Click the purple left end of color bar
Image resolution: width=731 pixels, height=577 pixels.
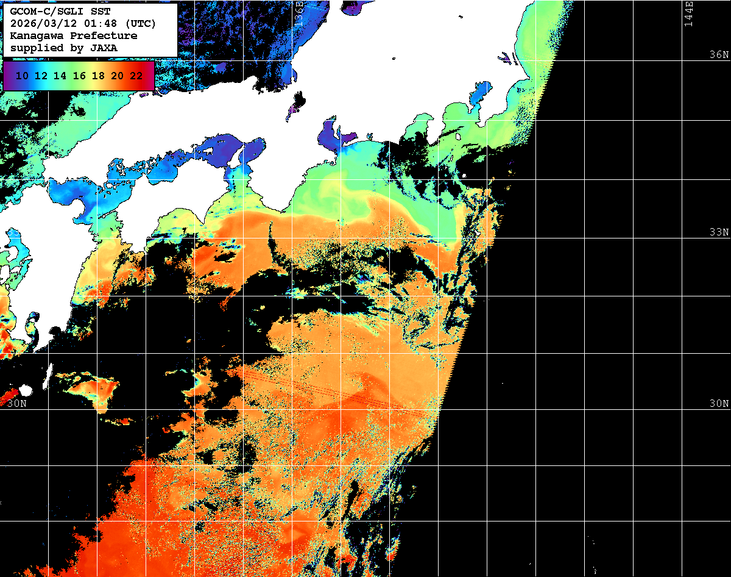pyautogui.click(x=9, y=76)
